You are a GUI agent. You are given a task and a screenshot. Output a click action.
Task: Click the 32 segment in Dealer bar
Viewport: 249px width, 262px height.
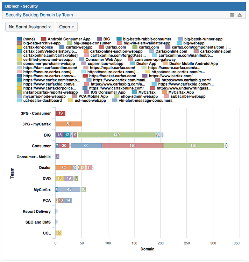click(x=64, y=168)
